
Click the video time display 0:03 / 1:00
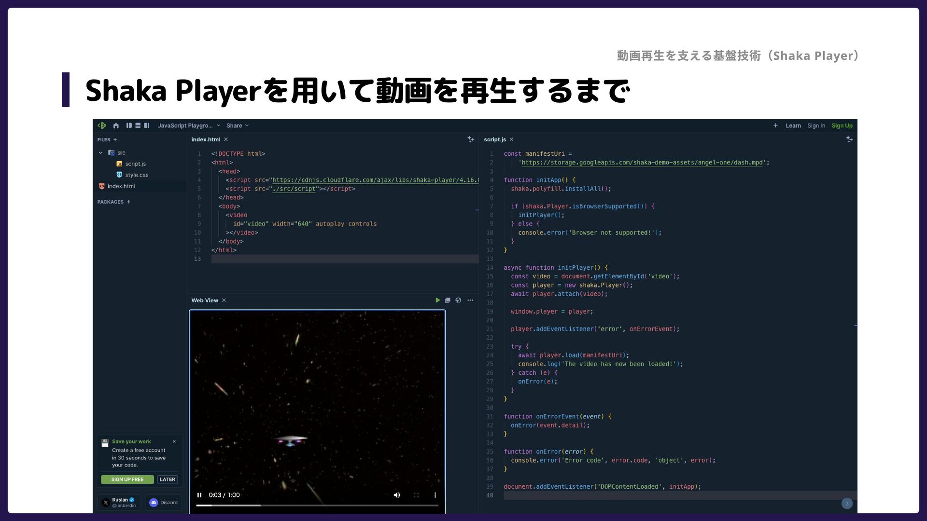(224, 495)
